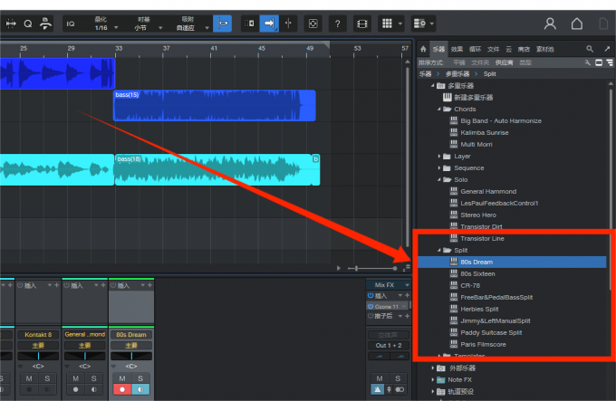Screen dimensions: 616x401
Task: Click 主要 output on General Hammond channel
Action: (x=85, y=345)
